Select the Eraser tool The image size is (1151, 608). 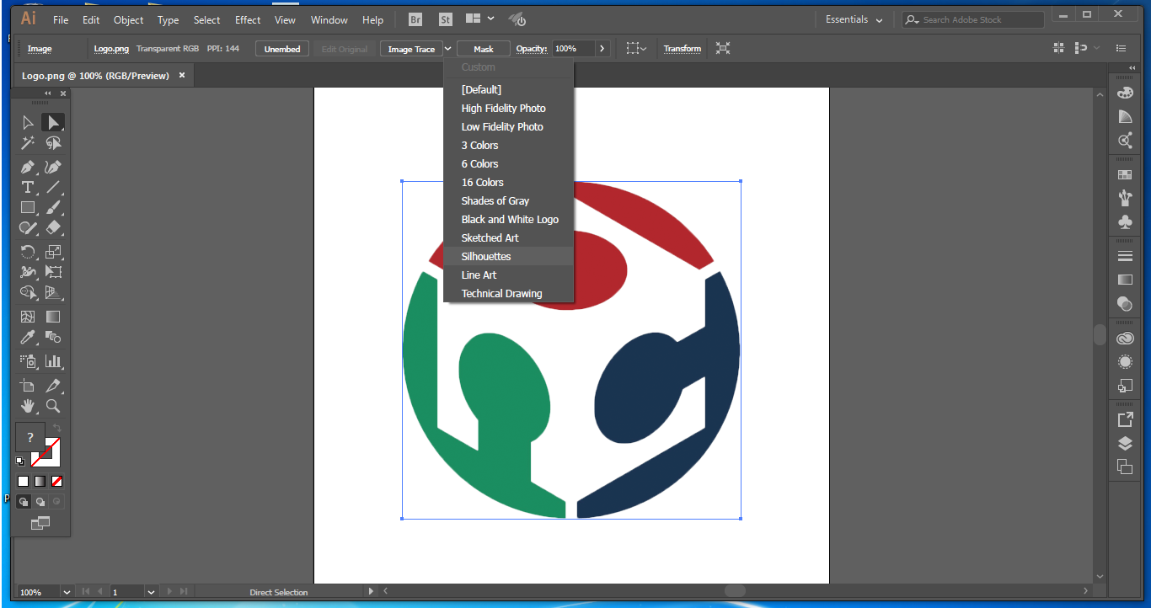(x=53, y=227)
